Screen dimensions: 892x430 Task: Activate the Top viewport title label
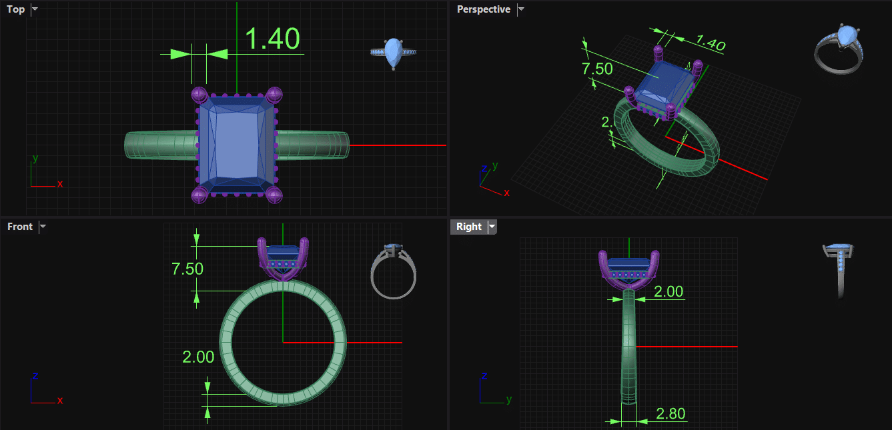click(16, 9)
